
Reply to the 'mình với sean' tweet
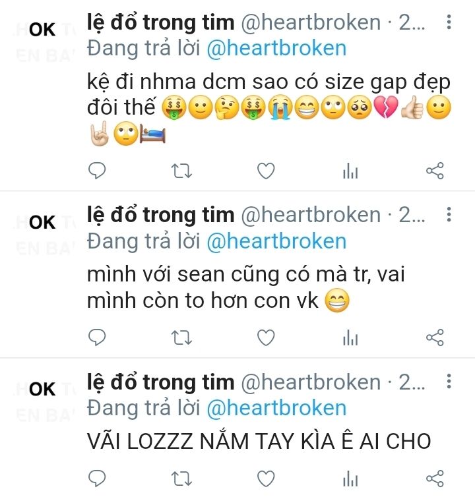tap(97, 337)
